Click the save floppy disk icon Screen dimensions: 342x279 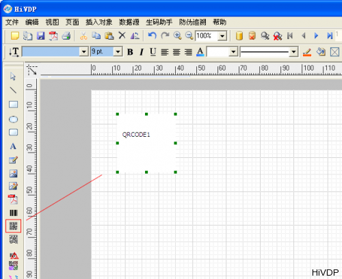pyautogui.click(x=40, y=36)
